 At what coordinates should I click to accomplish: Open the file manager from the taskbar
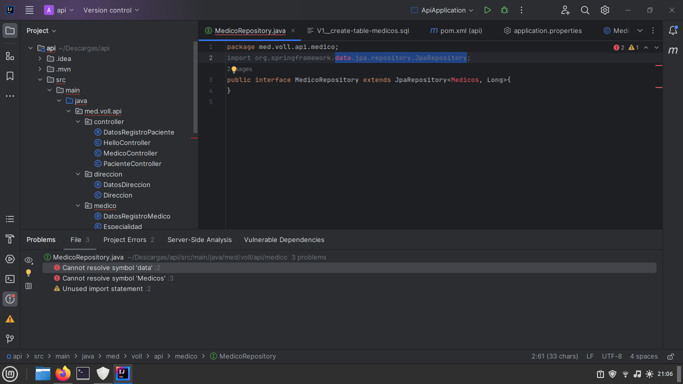tap(43, 373)
